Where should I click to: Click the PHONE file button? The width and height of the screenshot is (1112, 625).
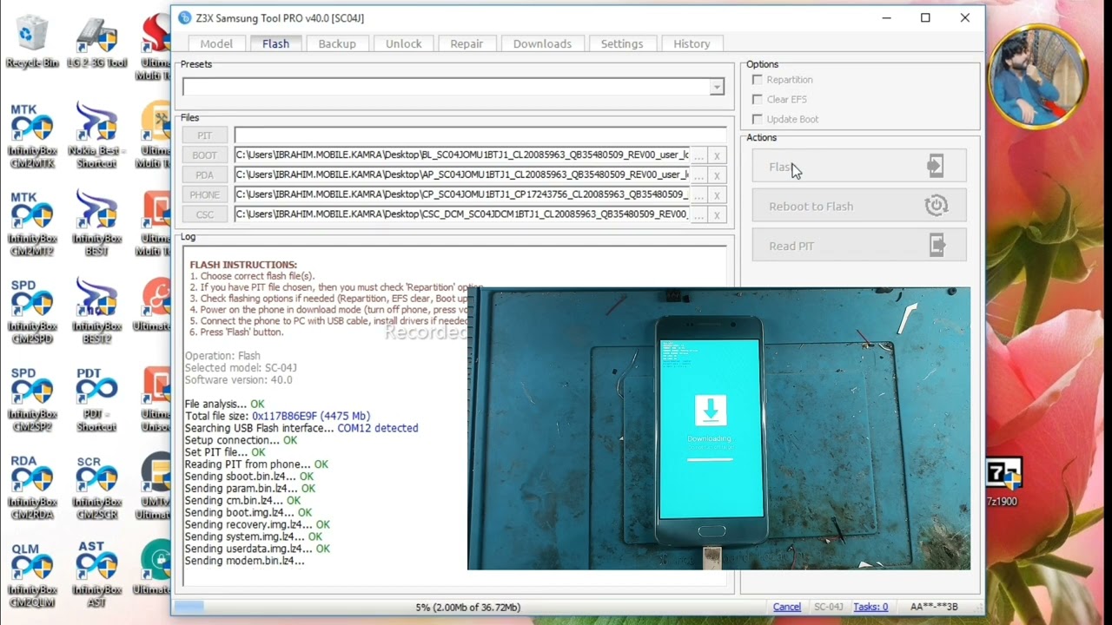tap(205, 195)
